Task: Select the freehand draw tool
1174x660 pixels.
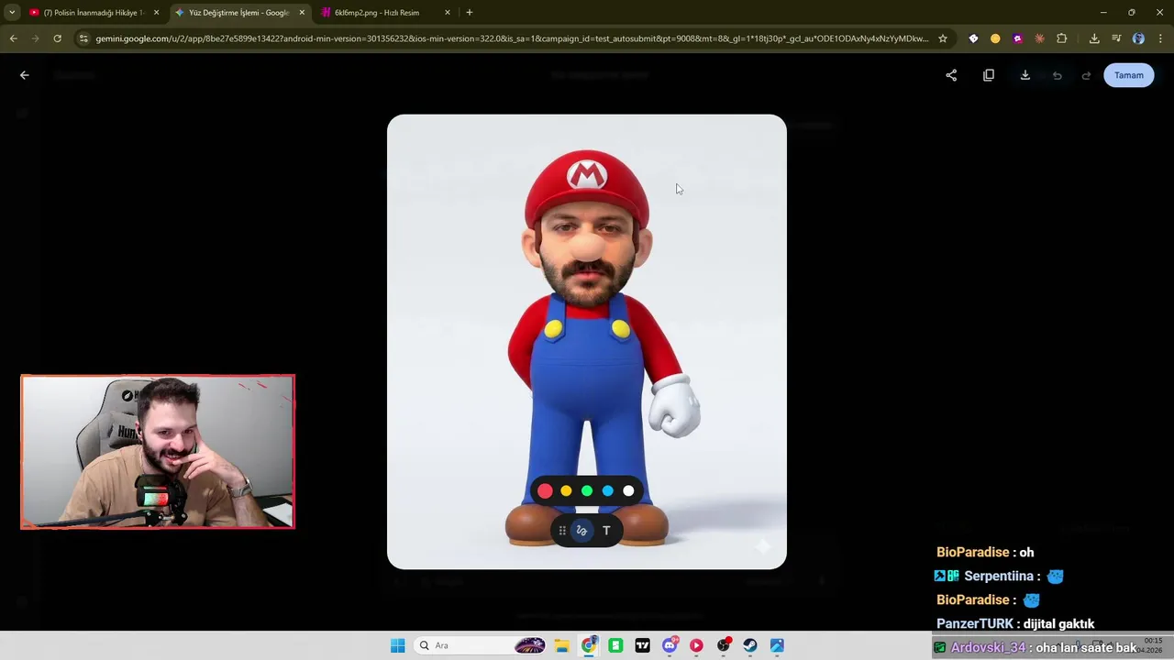Action: pos(581,531)
